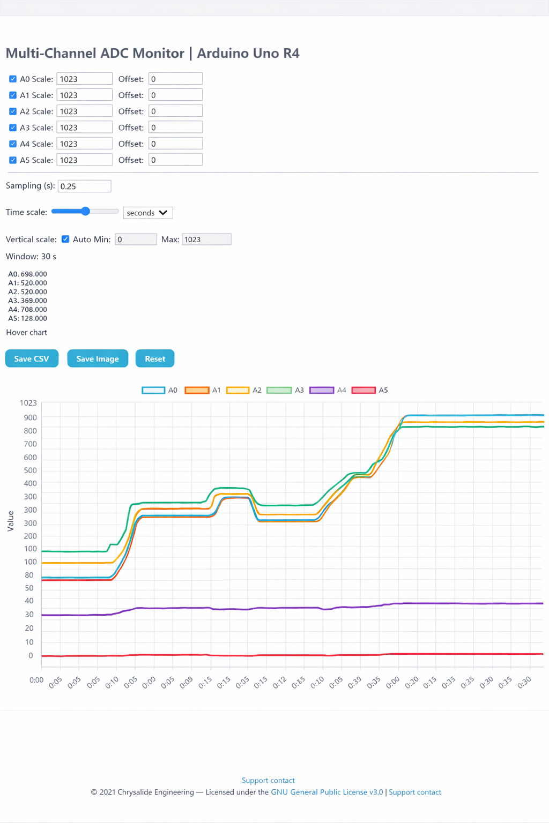Viewport: 549px width, 823px height.
Task: Open GNU General Public License v3.0 link
Action: pyautogui.click(x=327, y=792)
